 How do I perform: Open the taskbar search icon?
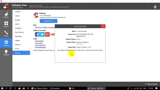coord(6,88)
